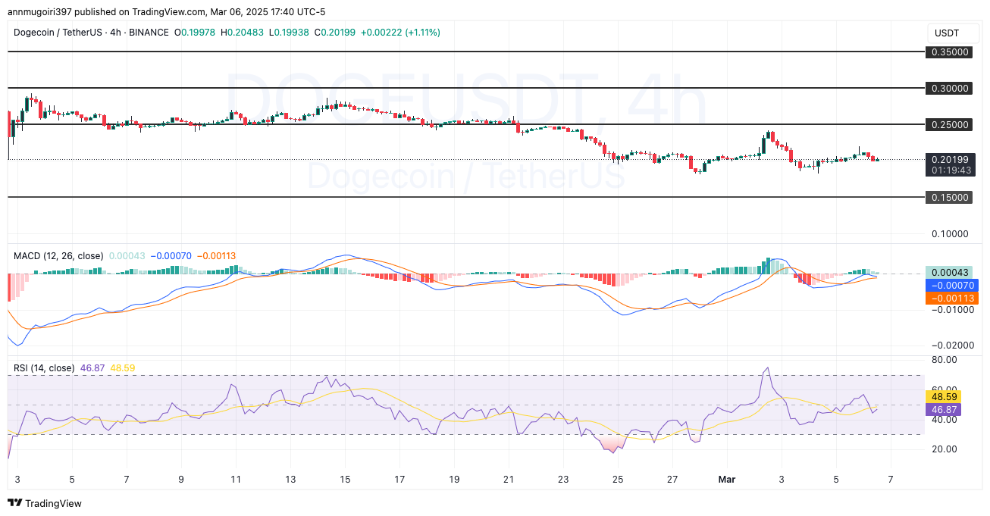Select the 0.30000 price level label

pos(950,88)
